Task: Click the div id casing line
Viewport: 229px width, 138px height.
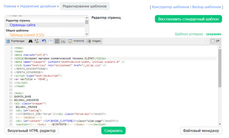Action: pyautogui.click(x=29, y=111)
